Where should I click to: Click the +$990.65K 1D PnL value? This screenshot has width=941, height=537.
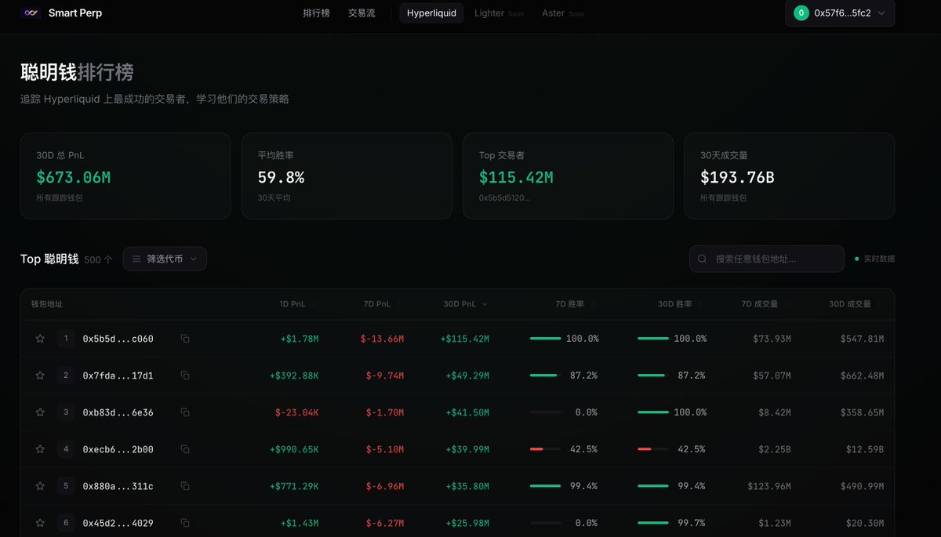(x=294, y=449)
